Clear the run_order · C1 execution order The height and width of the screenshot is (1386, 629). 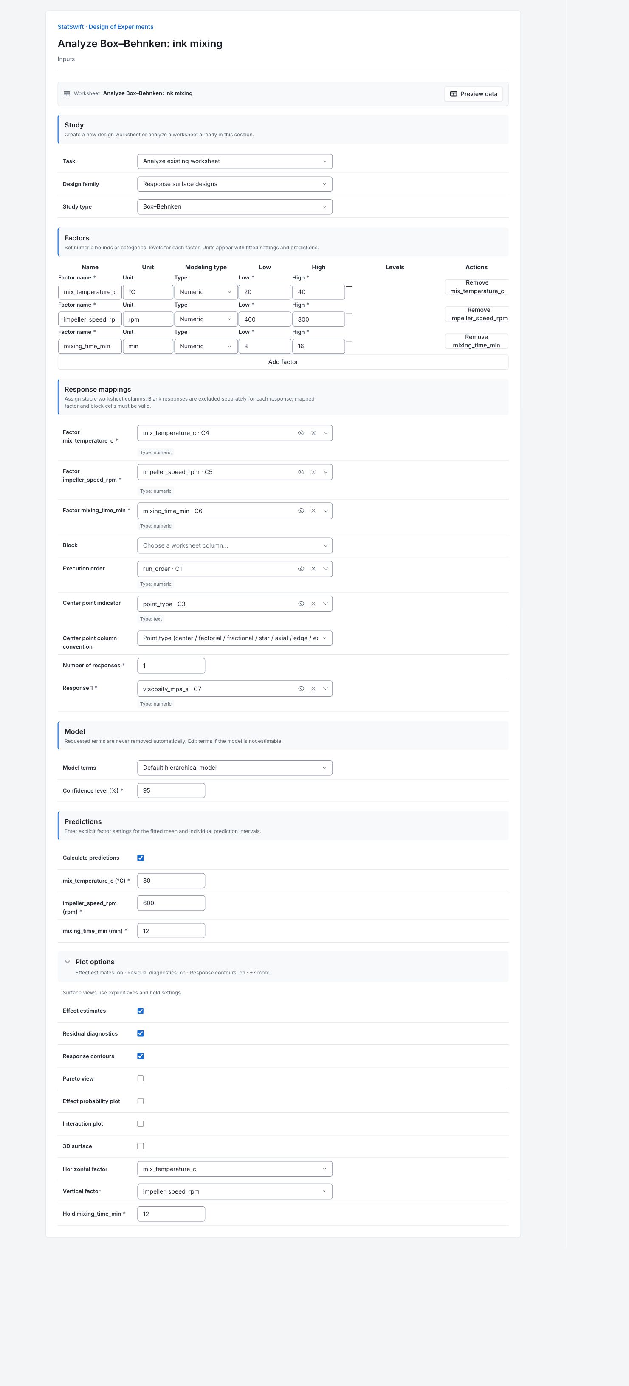point(313,569)
